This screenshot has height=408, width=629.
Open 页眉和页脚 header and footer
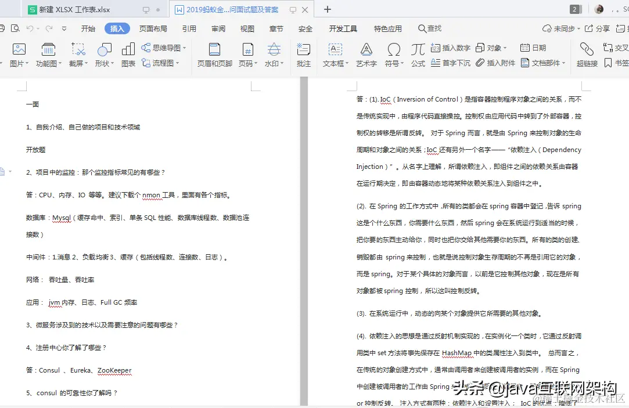tap(215, 55)
